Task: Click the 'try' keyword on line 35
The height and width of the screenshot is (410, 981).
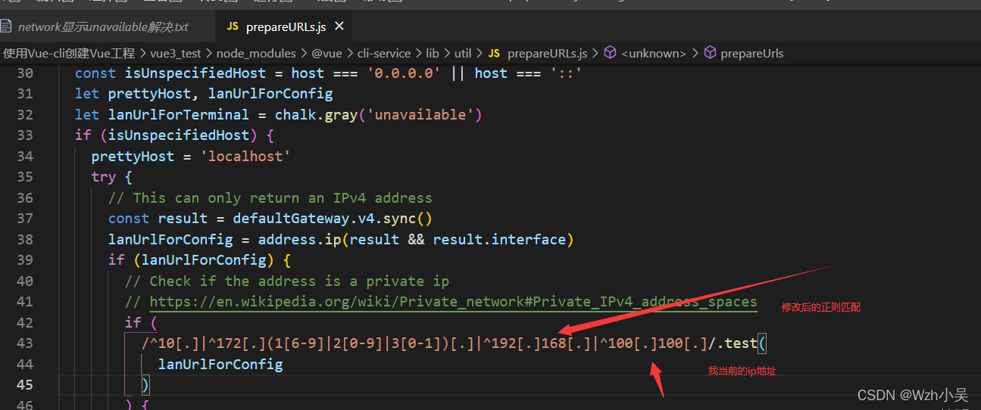Action: [x=104, y=177]
